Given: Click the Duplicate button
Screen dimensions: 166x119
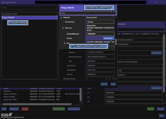Looking at the screenshot, I should [14, 109].
